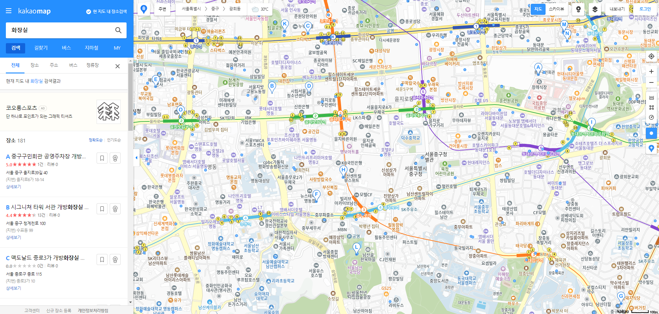Image resolution: width=659 pixels, height=314 pixels.
Task: Sort results by 인기도순
Action: [114, 140]
